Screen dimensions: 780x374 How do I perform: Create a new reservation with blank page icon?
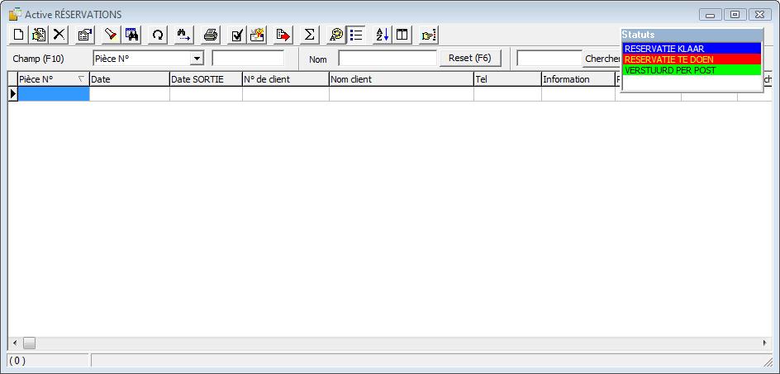[18, 35]
